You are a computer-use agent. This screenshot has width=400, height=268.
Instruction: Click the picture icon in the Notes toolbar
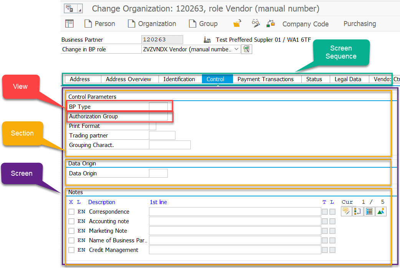380,211
